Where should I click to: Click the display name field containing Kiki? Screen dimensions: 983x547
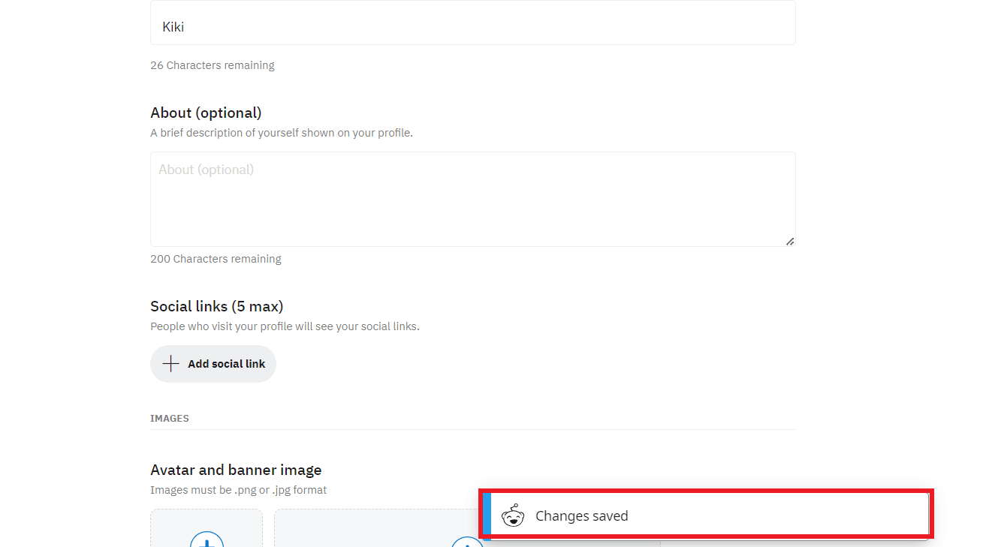point(472,24)
